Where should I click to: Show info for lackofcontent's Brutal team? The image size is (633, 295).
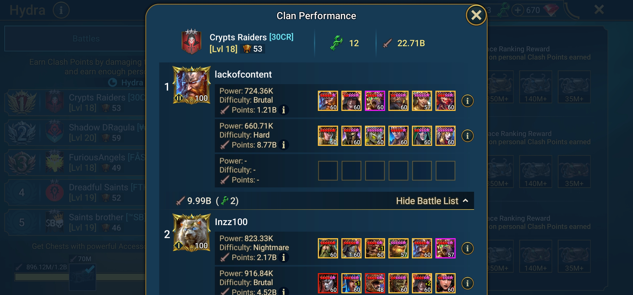467,101
